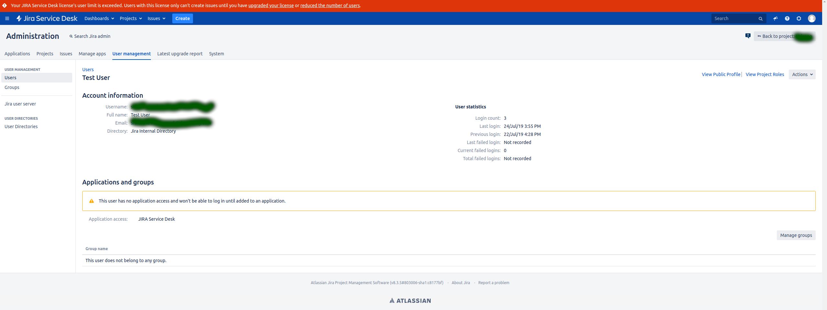Switch to the Manage apps tab
The image size is (827, 310).
pyautogui.click(x=92, y=54)
